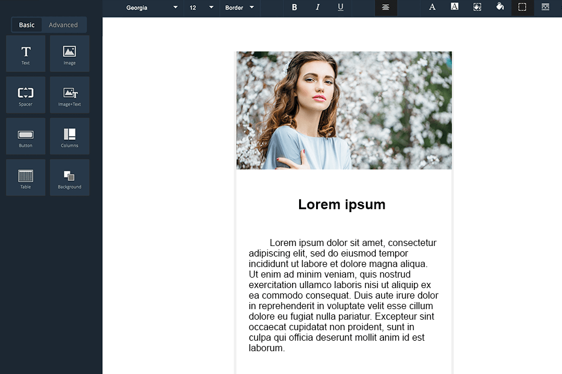Click the Lorem ipsum heading text
The height and width of the screenshot is (374, 562).
point(341,205)
